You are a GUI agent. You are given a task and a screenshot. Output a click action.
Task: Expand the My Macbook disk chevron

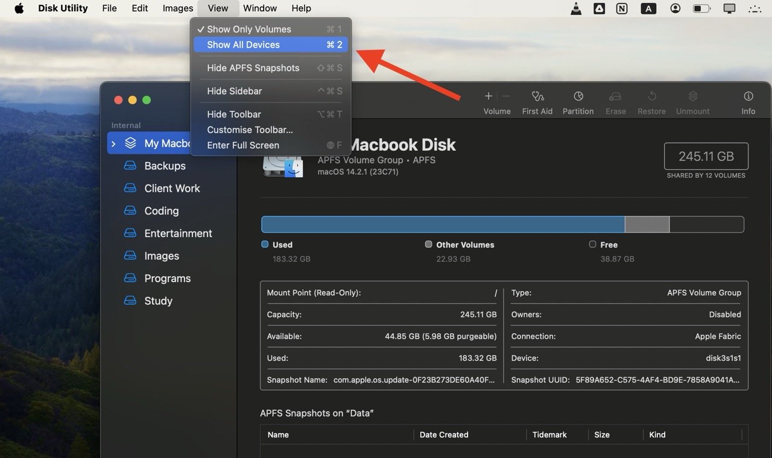[x=113, y=143]
